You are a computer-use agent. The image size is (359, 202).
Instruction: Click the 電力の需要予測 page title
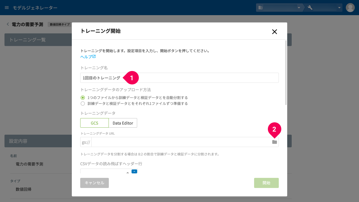[x=27, y=24]
